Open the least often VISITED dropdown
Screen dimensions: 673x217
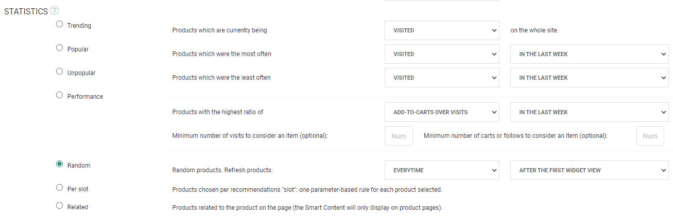[442, 78]
